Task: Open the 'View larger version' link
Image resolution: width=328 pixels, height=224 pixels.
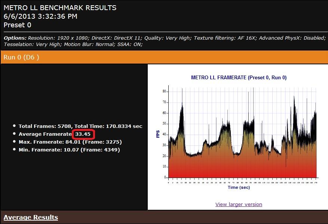Action: pos(239,204)
